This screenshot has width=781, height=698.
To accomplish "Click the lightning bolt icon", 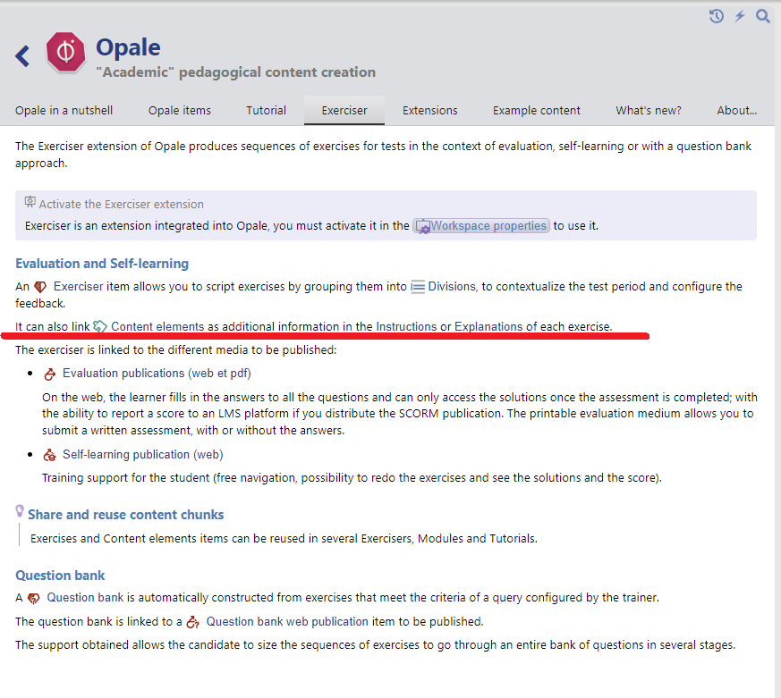I will [x=740, y=16].
